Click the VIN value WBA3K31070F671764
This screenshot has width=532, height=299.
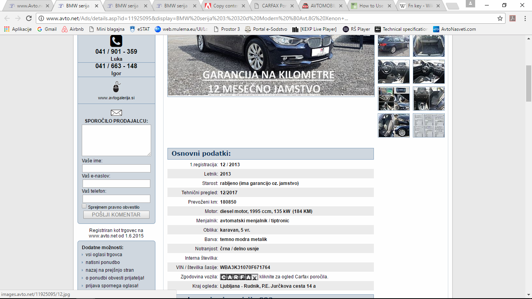(x=245, y=267)
